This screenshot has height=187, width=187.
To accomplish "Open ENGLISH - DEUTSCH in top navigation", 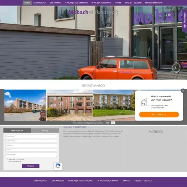I will pos(133,3).
